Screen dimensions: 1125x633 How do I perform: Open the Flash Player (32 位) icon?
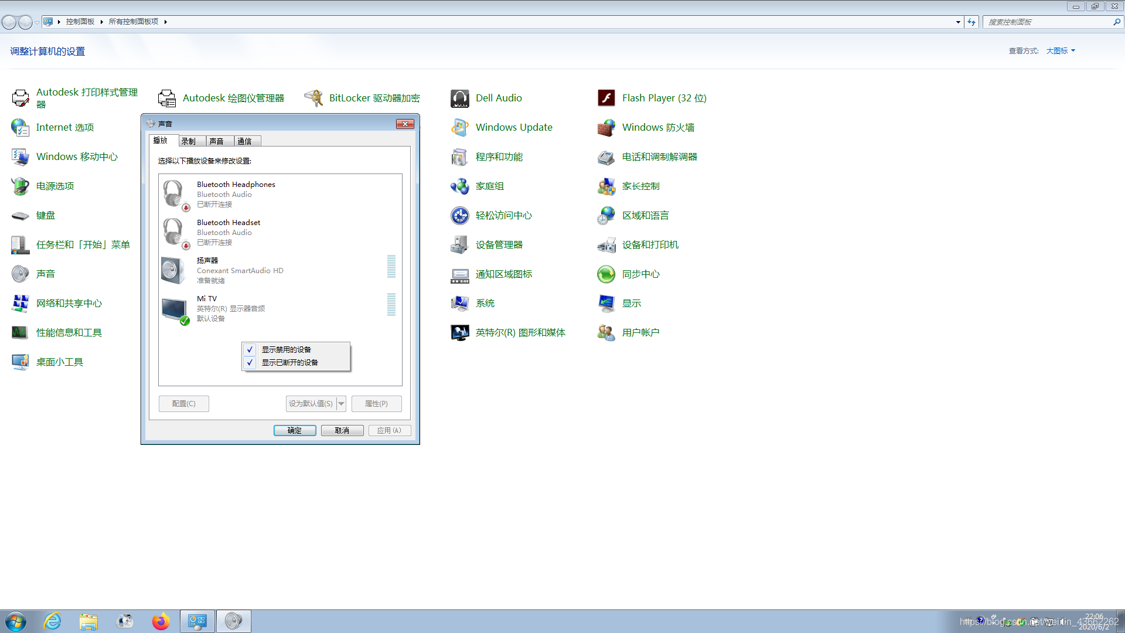(663, 98)
